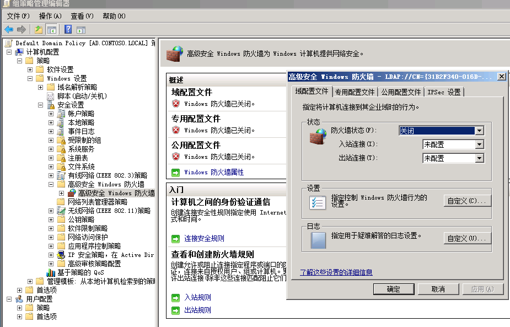
Task: Open the 操作(A) menu
Action: (50, 16)
